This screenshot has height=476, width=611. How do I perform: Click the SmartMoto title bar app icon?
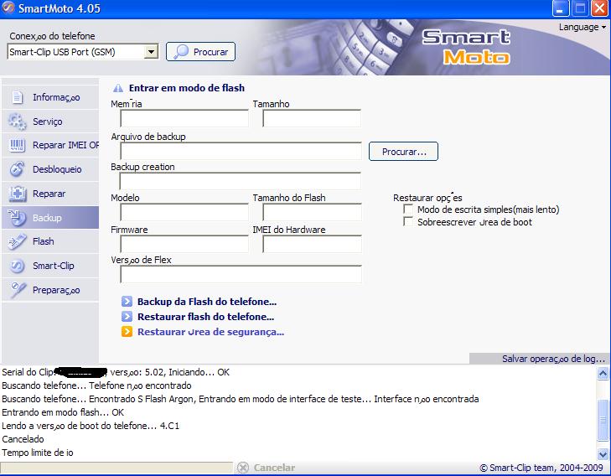tap(8, 8)
